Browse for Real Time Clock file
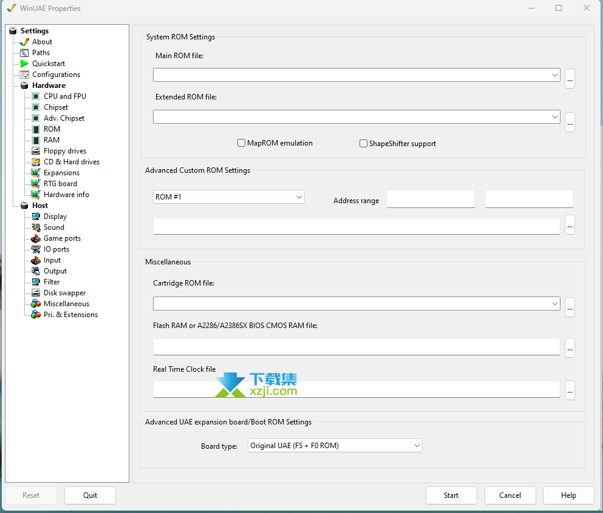Screen dimensions: 603x513 click(x=570, y=390)
